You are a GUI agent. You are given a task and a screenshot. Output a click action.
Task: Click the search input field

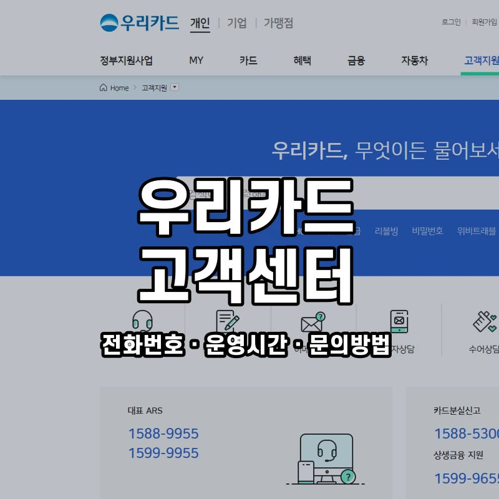(x=337, y=193)
